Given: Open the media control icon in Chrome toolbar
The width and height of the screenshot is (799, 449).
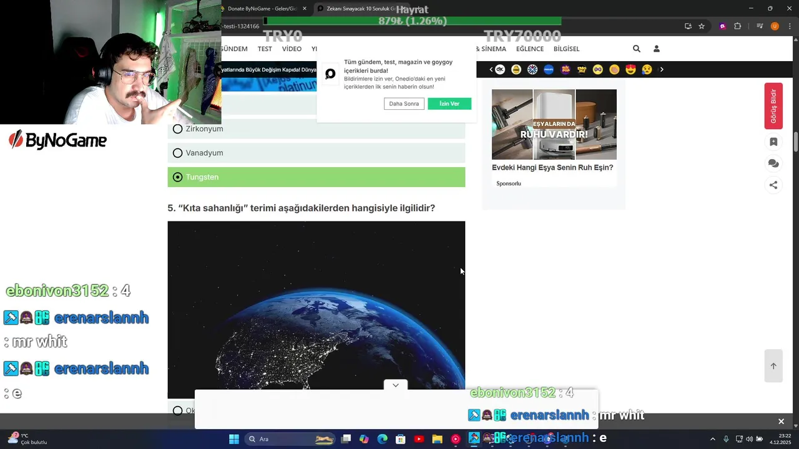Looking at the screenshot, I should 760,26.
